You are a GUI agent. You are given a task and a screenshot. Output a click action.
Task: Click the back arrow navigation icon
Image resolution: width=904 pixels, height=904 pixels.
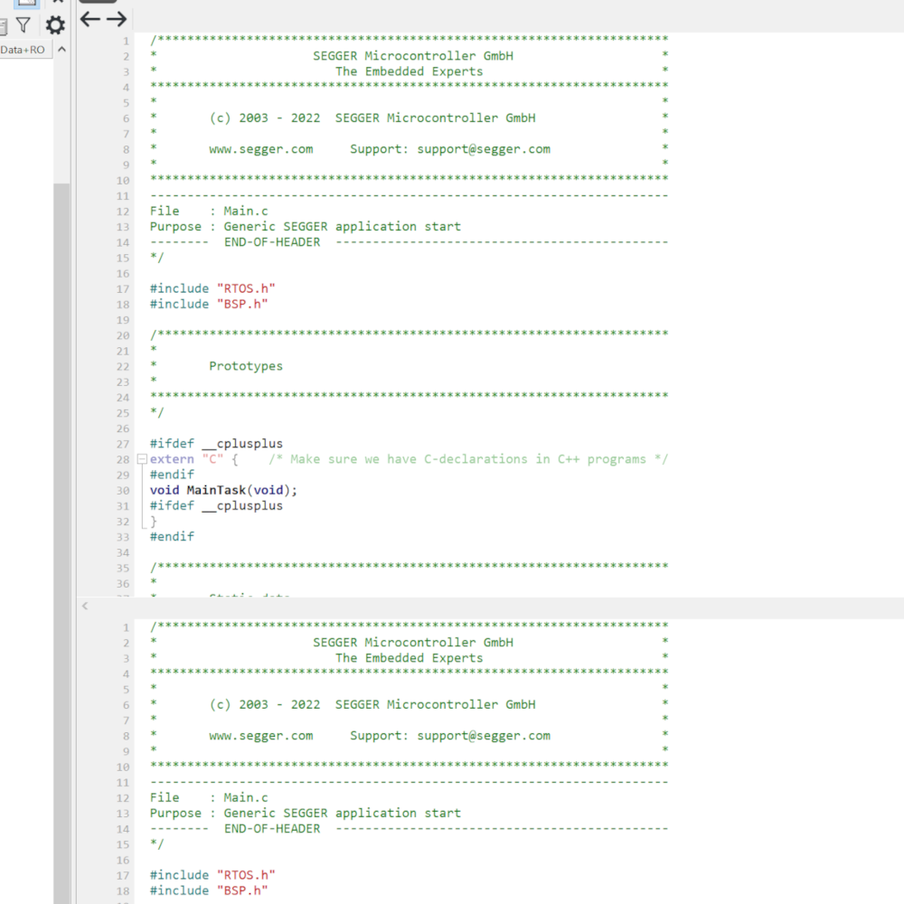pos(89,19)
